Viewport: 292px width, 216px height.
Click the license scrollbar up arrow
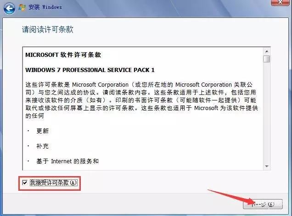pyautogui.click(x=267, y=51)
